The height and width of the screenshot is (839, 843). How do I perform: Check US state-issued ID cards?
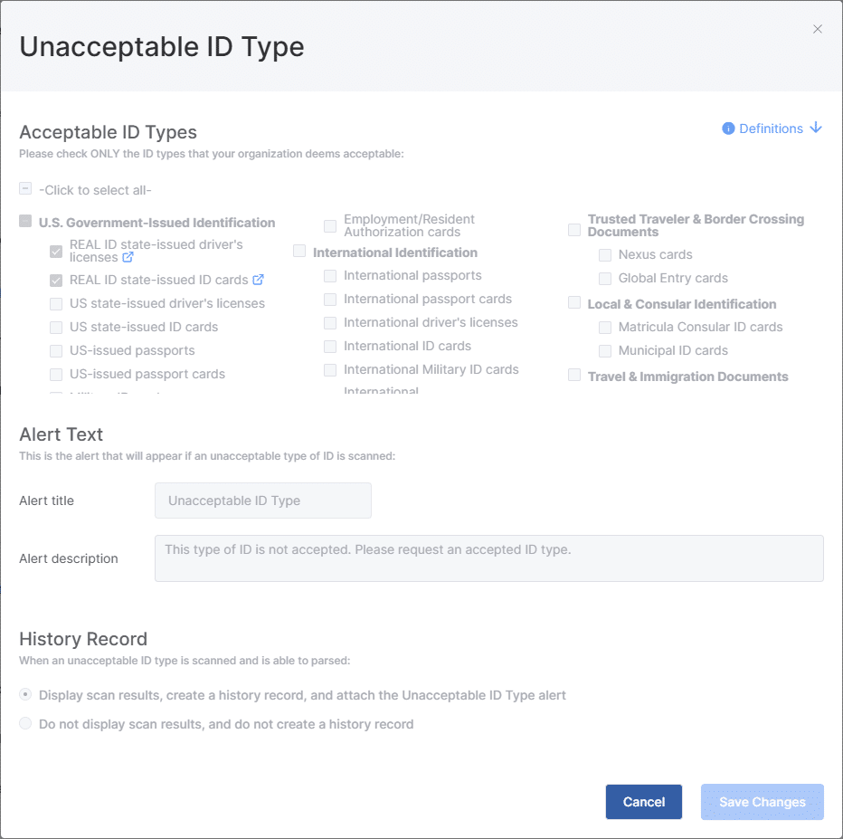point(56,328)
